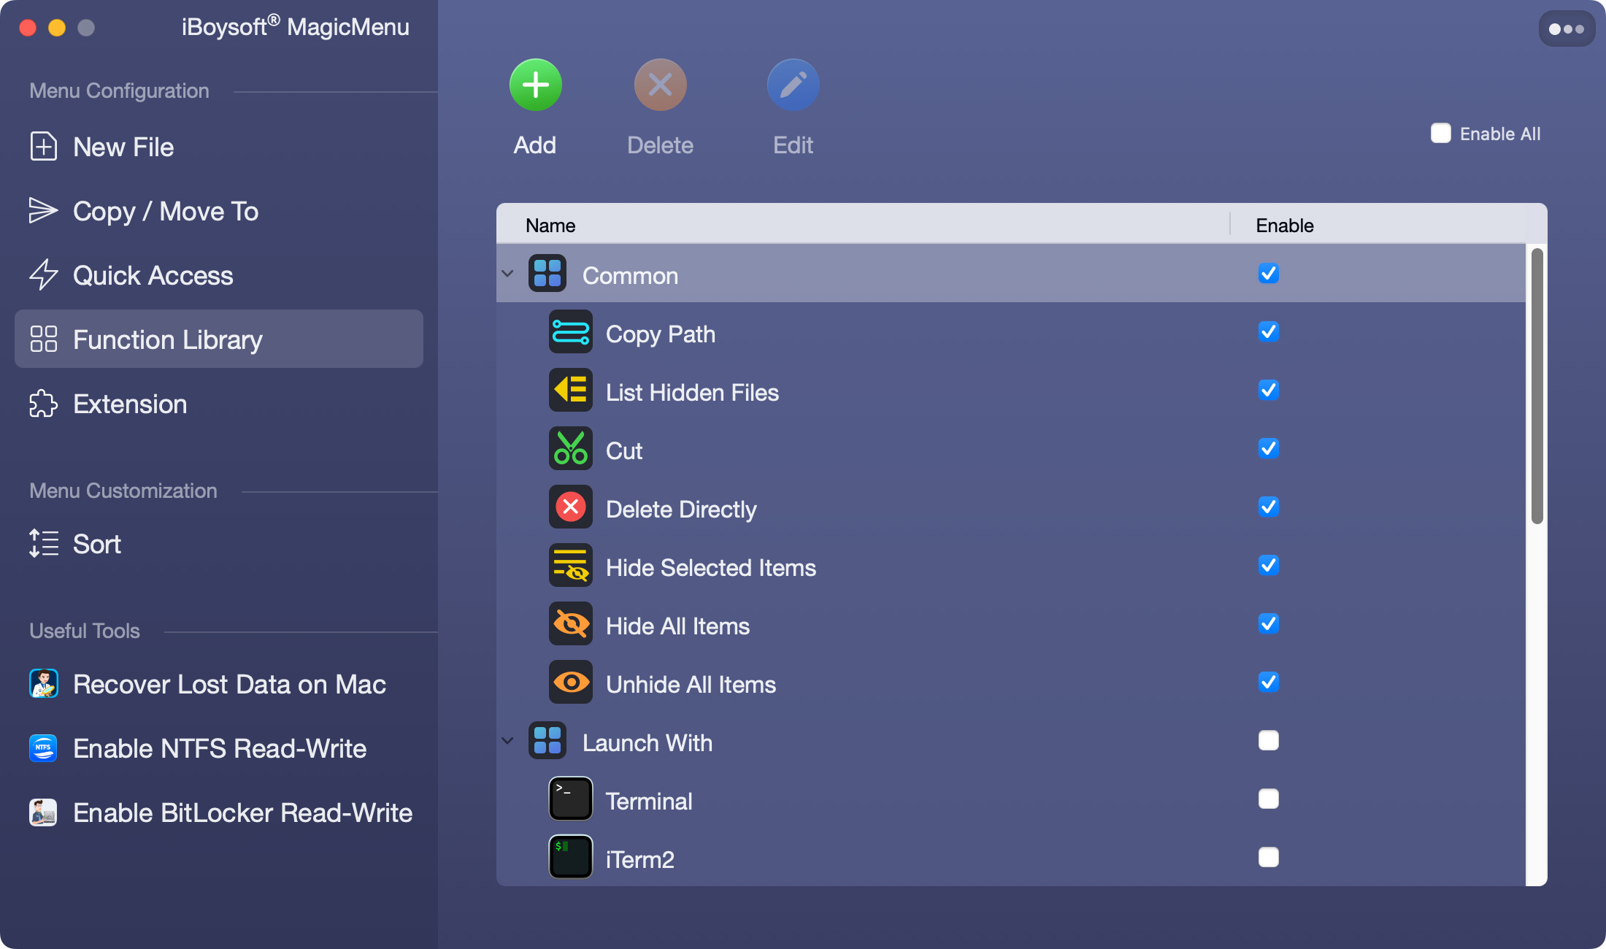
Task: Open the three-dots more options button
Action: [x=1566, y=29]
